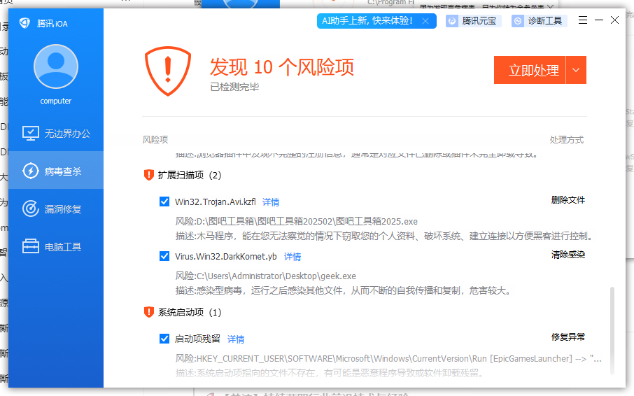Uncheck 启动项残留 item
This screenshot has width=634, height=396.
(164, 338)
